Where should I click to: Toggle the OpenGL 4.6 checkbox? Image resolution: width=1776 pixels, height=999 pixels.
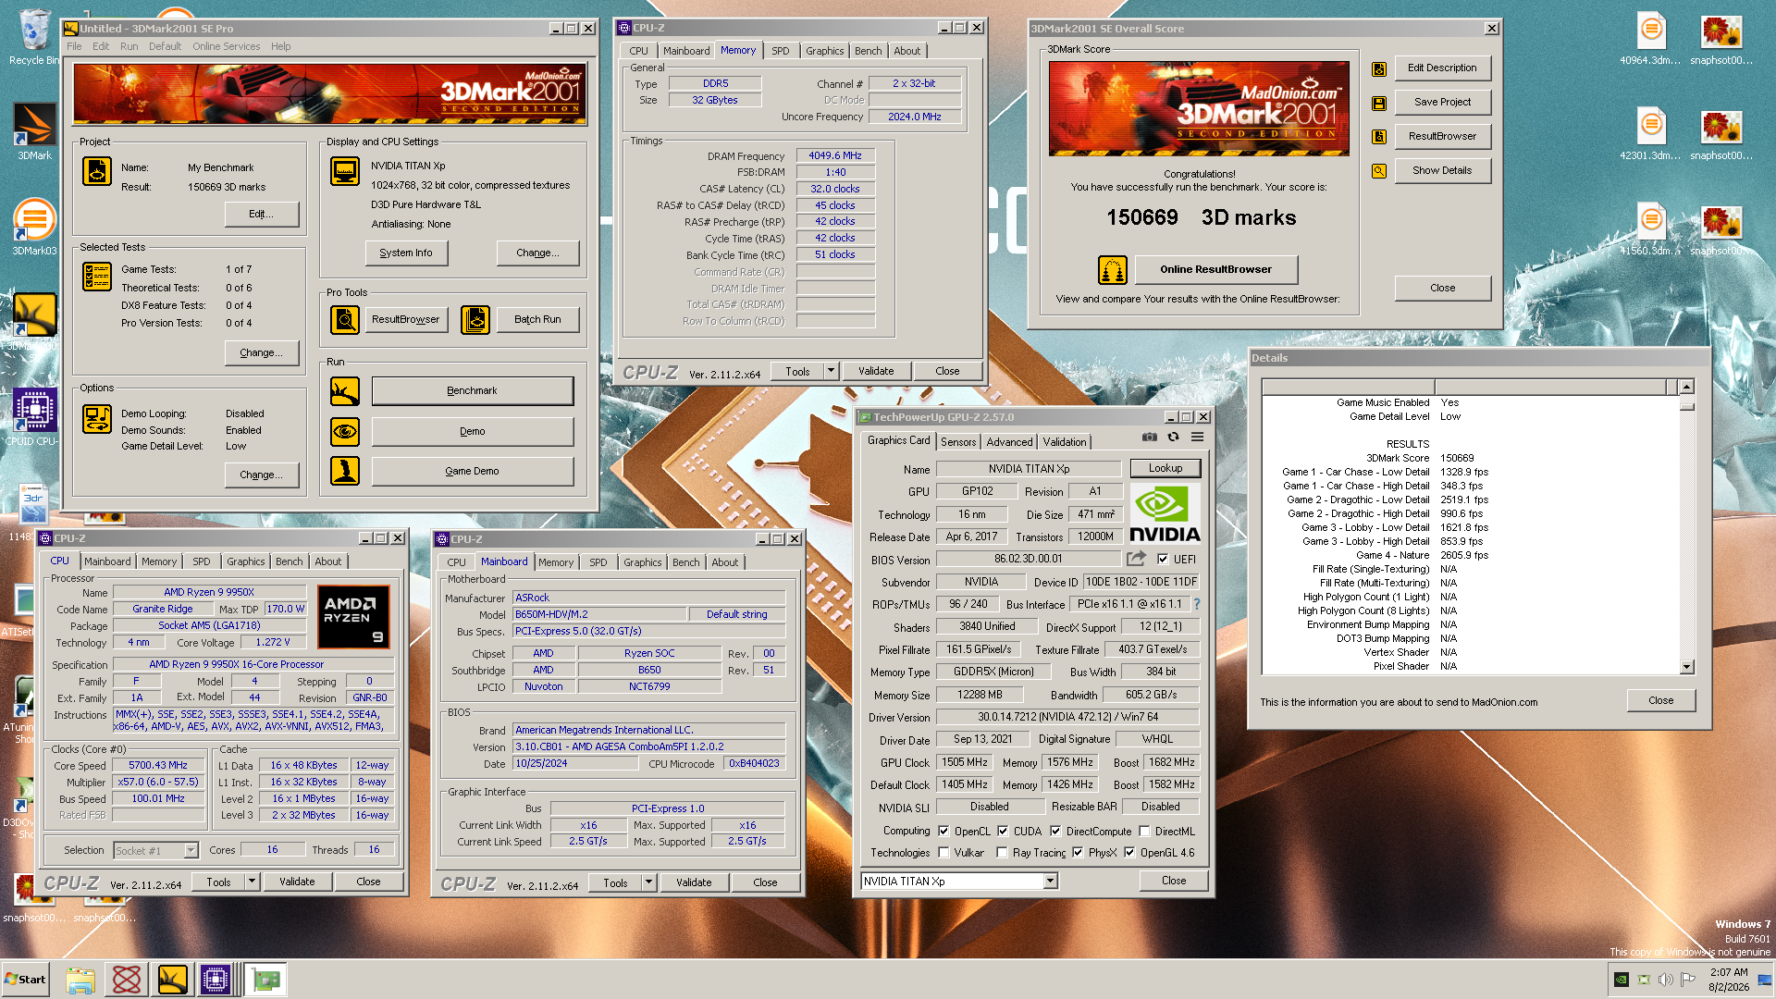1129,852
